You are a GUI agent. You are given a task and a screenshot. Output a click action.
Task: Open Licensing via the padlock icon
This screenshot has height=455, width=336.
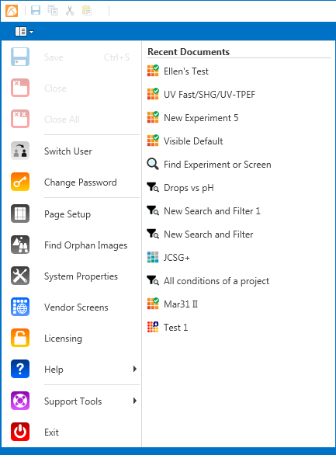(x=20, y=338)
